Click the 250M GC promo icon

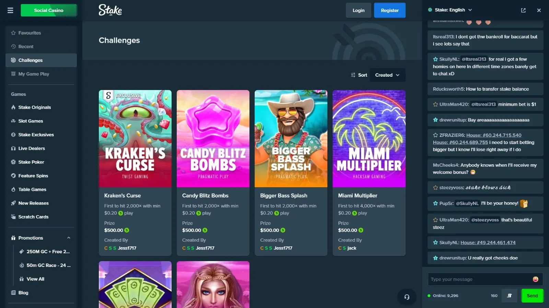tap(22, 252)
